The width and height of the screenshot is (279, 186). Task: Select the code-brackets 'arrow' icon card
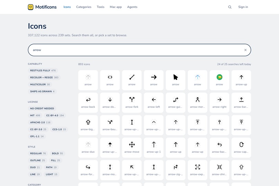(110, 80)
